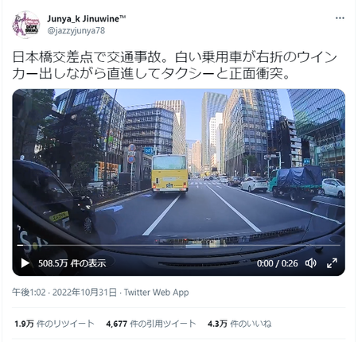The width and height of the screenshot is (358, 342).
Task: Seek along the video progress bar
Action: (179, 245)
